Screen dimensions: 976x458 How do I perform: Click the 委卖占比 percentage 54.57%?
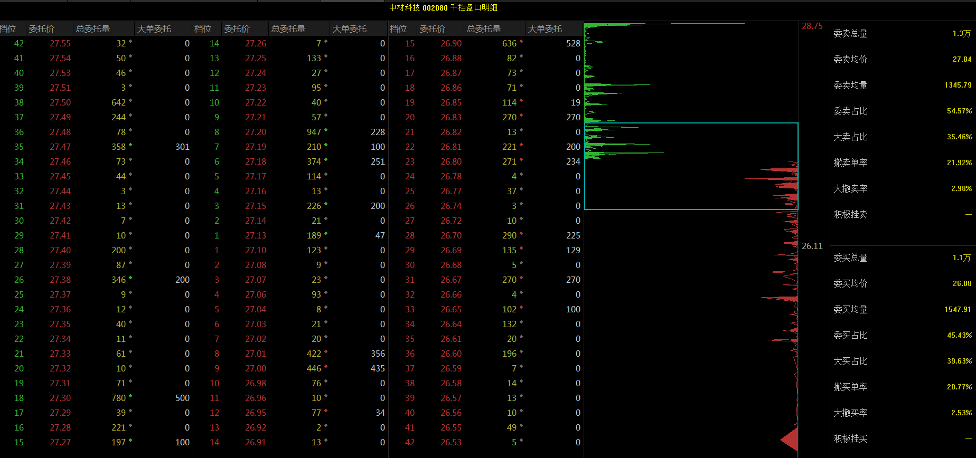(x=959, y=111)
